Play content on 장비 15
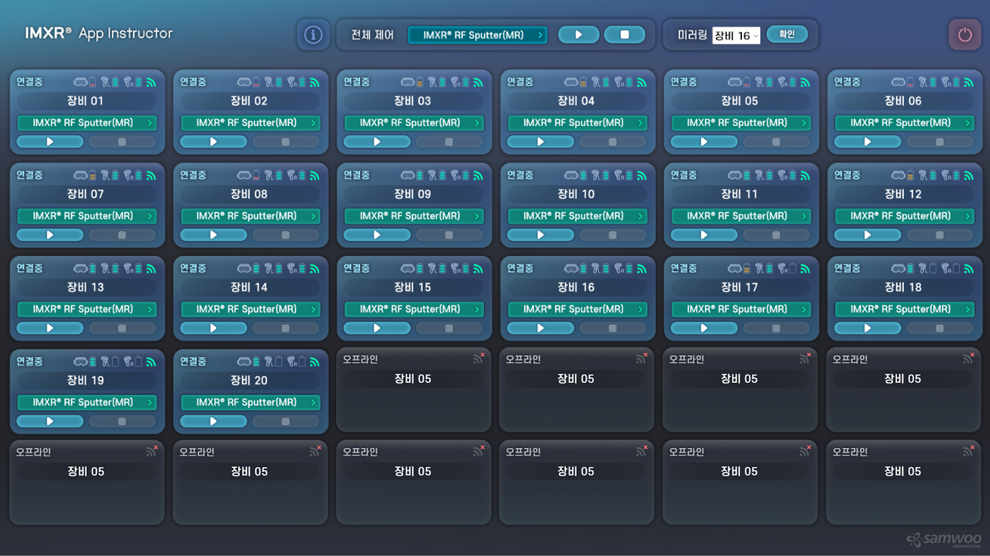The width and height of the screenshot is (990, 556). (377, 329)
